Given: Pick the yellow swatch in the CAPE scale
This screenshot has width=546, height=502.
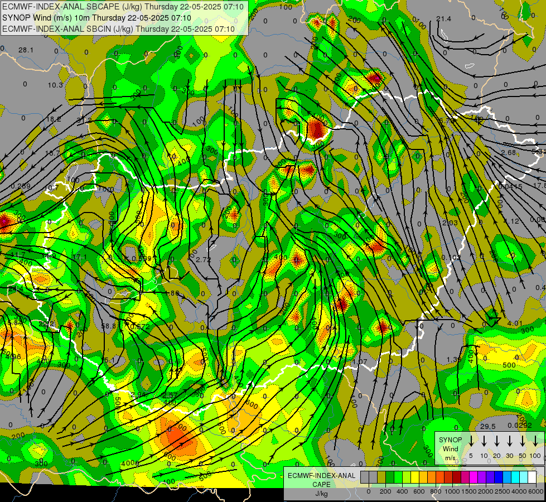Looking at the screenshot, I should pyautogui.click(x=415, y=477).
